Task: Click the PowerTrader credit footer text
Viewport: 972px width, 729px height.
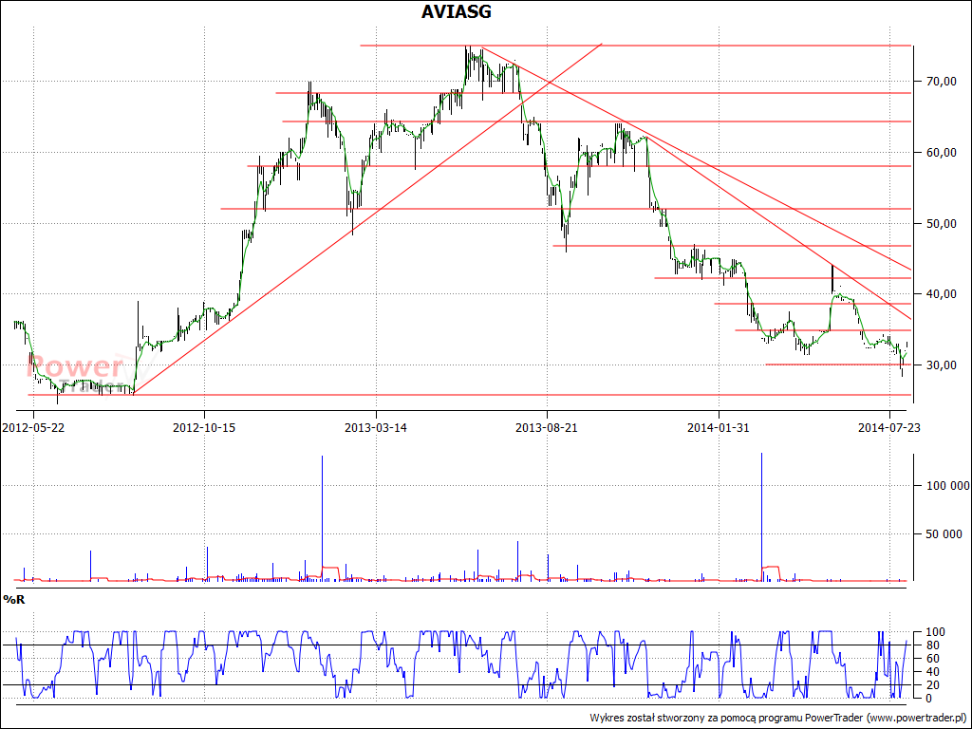Action: (x=778, y=718)
